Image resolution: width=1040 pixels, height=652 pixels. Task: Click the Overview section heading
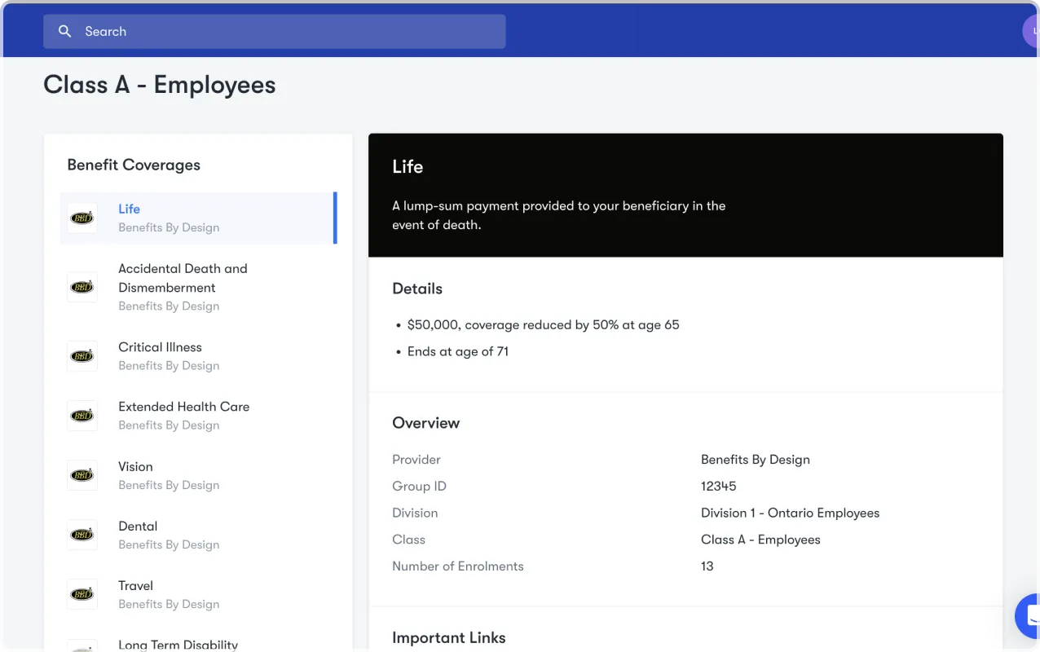[x=426, y=423]
